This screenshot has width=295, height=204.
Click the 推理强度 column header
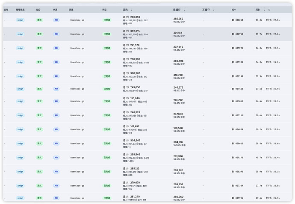(20, 10)
